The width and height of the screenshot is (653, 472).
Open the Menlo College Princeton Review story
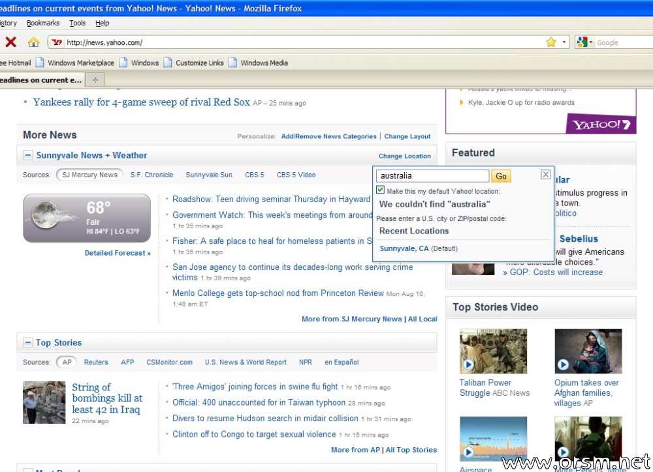278,293
